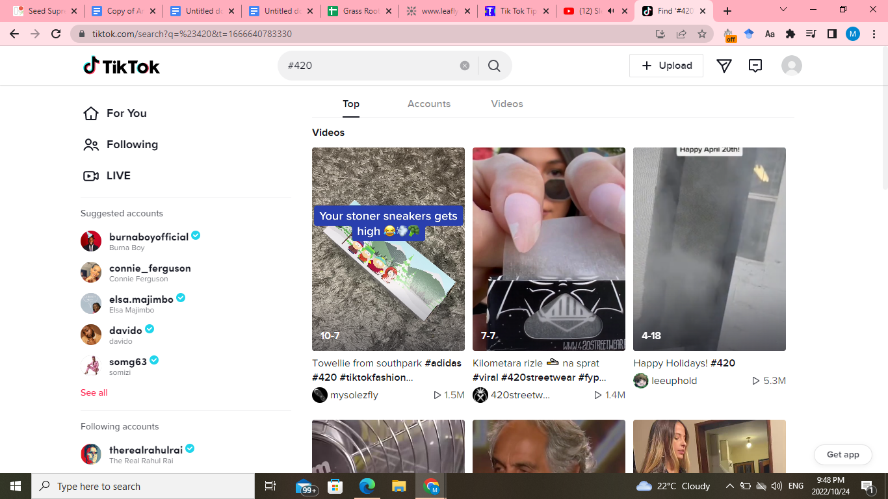Open the Following feed
The height and width of the screenshot is (499, 888).
click(121, 144)
